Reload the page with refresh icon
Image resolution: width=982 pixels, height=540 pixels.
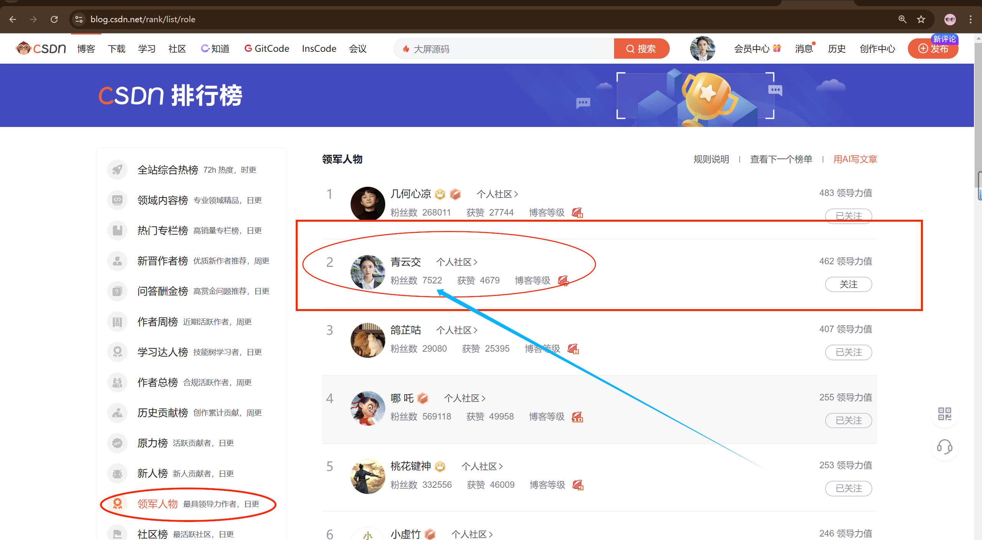54,19
